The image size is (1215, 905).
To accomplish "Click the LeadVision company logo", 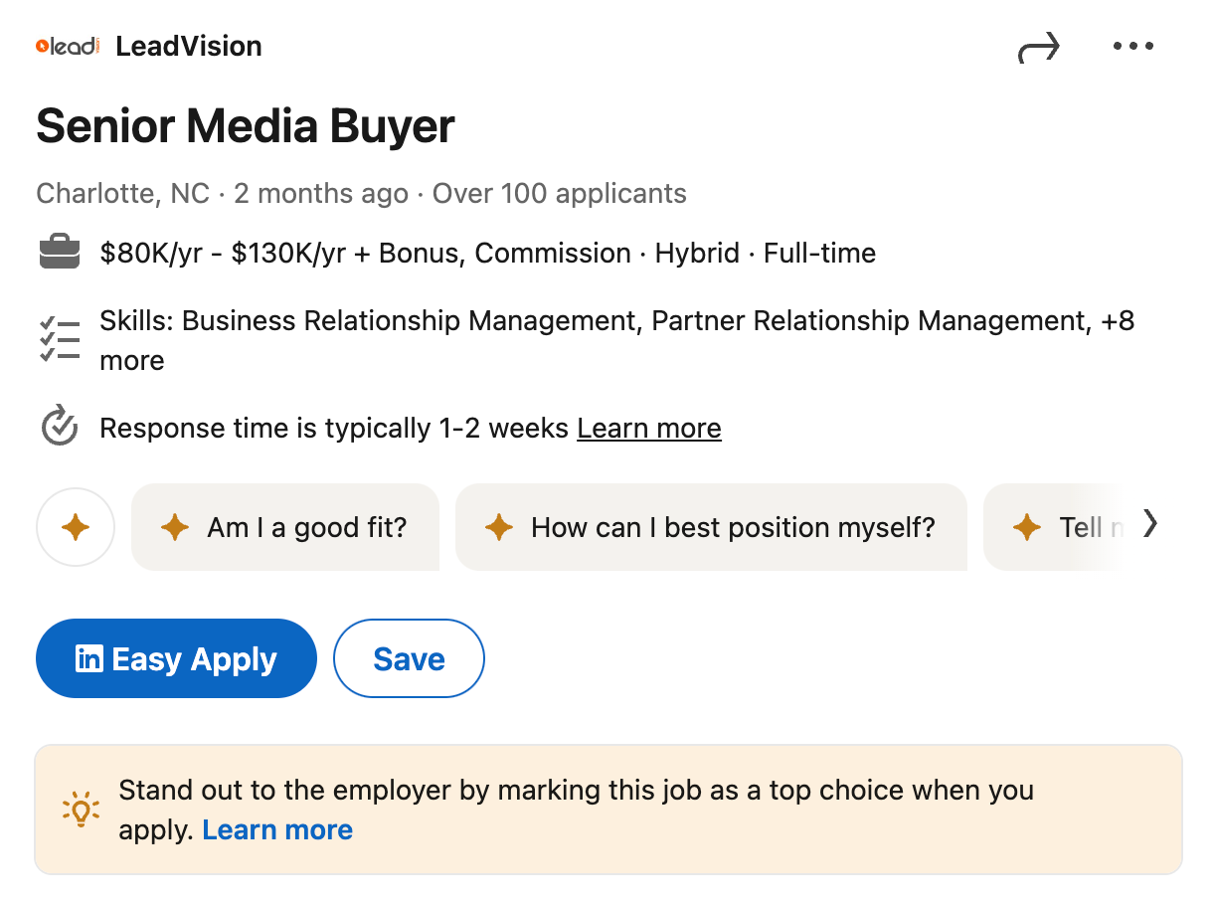I will click(66, 45).
